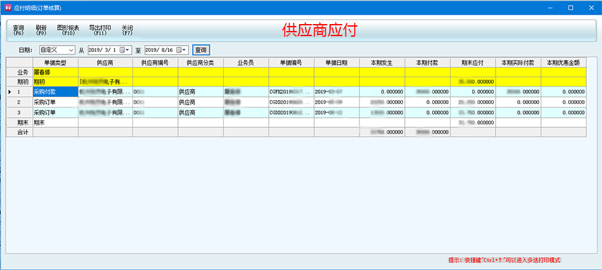Select row 2 采购订单 cell
The image size is (602, 270).
point(55,102)
